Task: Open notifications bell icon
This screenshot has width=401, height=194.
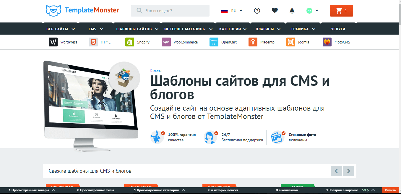Action: click(292, 11)
